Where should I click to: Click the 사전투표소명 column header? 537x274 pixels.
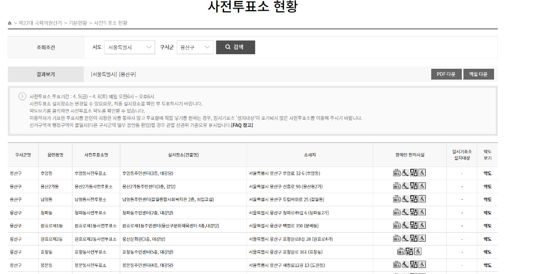tap(96, 155)
